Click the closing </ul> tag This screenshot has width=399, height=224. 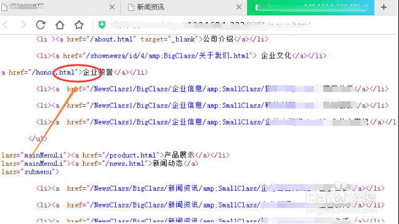point(38,139)
